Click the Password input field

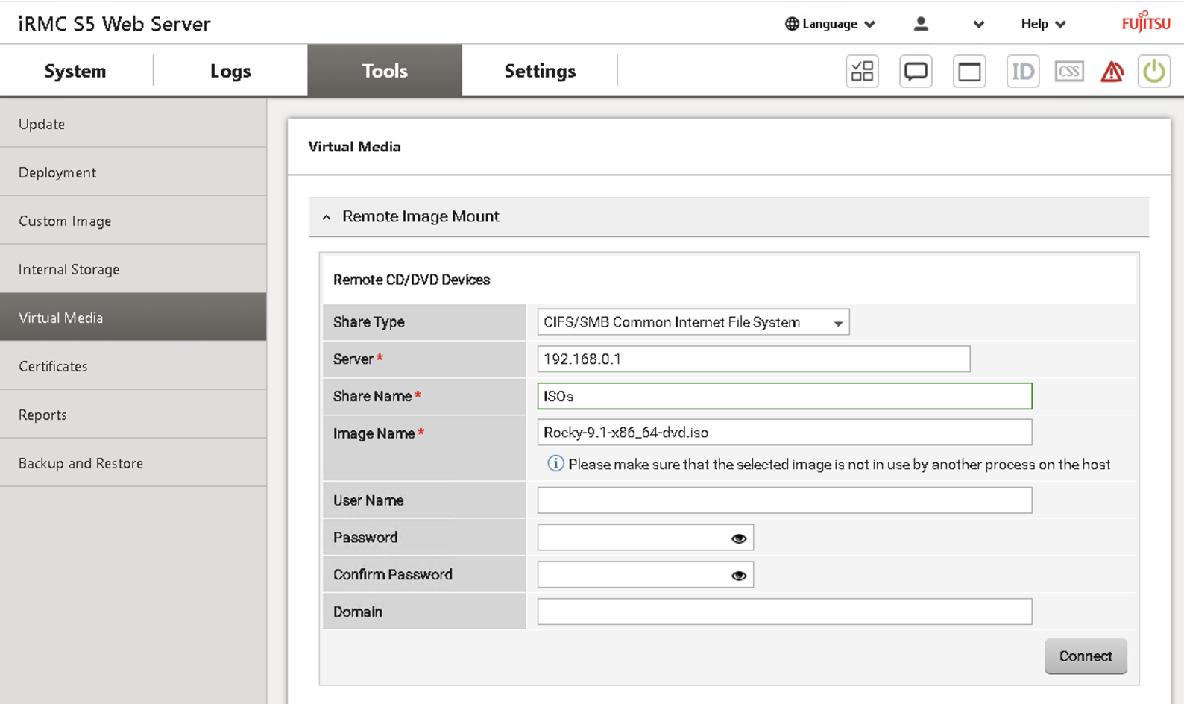(x=646, y=538)
